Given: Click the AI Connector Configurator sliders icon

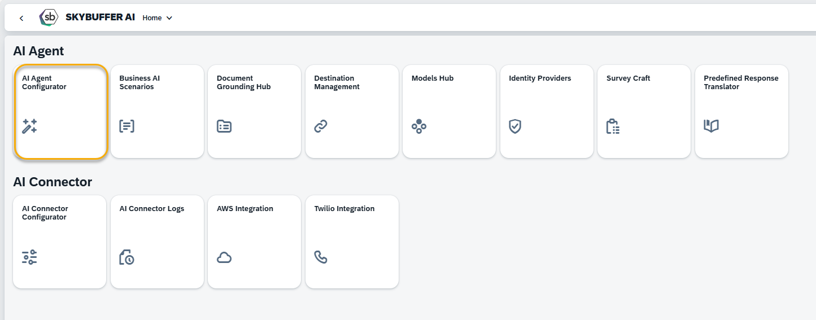Looking at the screenshot, I should click(x=29, y=257).
